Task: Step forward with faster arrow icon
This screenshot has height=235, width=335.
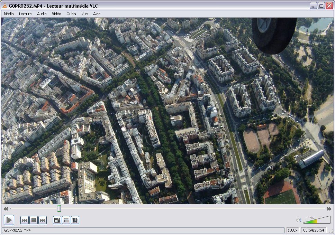Action: click(x=329, y=209)
